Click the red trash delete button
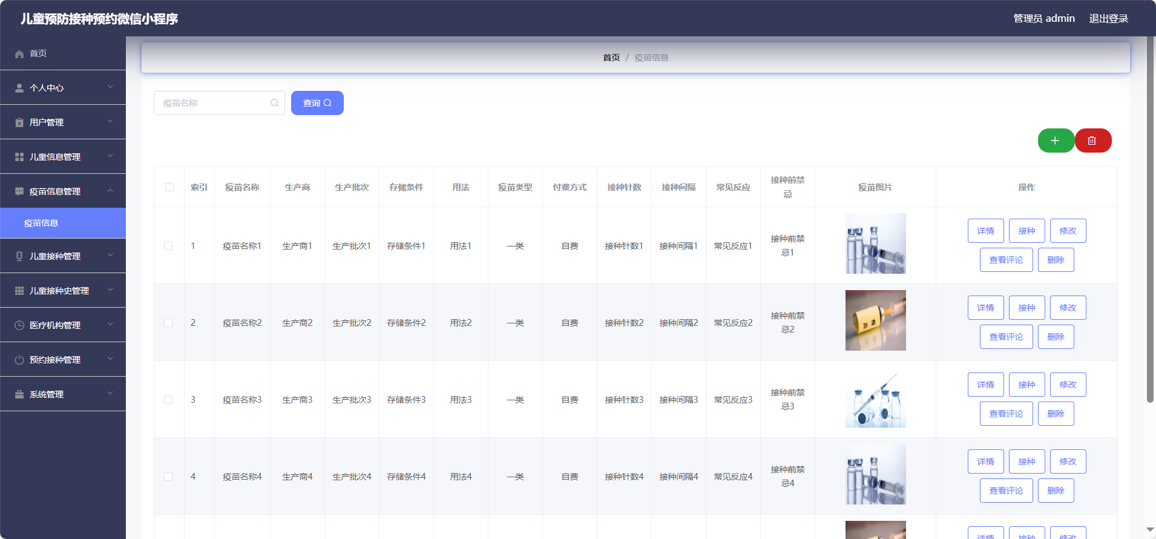The image size is (1156, 539). click(x=1092, y=141)
